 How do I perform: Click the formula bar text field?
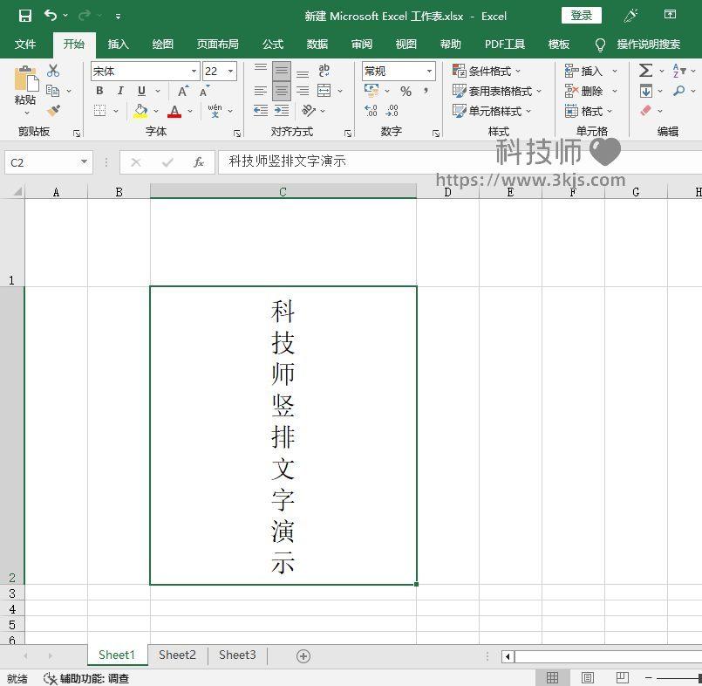click(x=460, y=161)
